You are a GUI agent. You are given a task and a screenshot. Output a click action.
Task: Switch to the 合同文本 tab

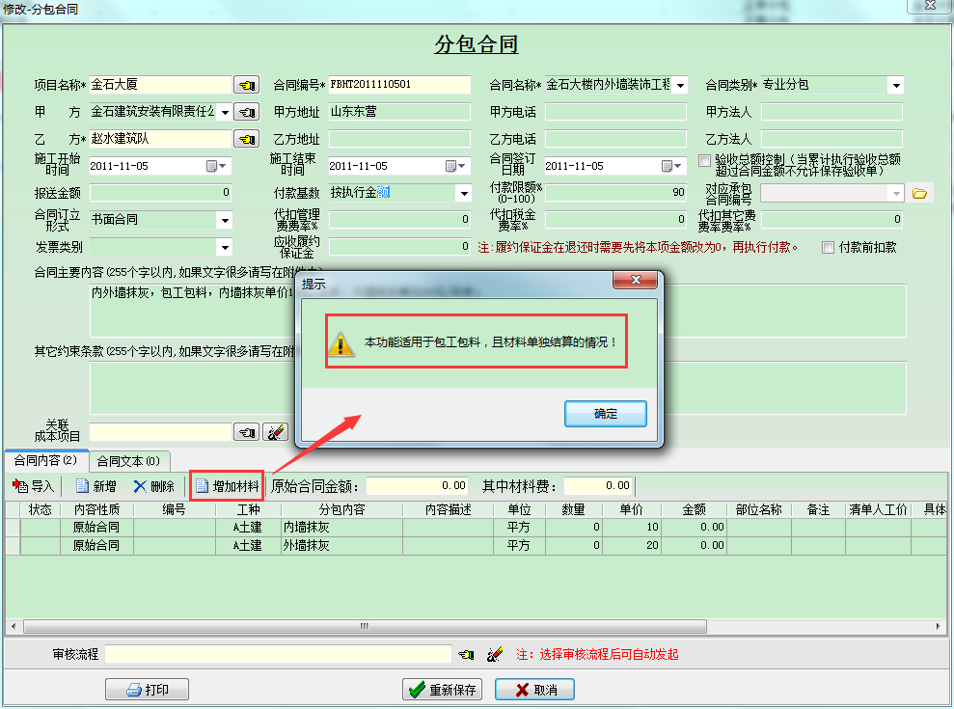point(128,460)
